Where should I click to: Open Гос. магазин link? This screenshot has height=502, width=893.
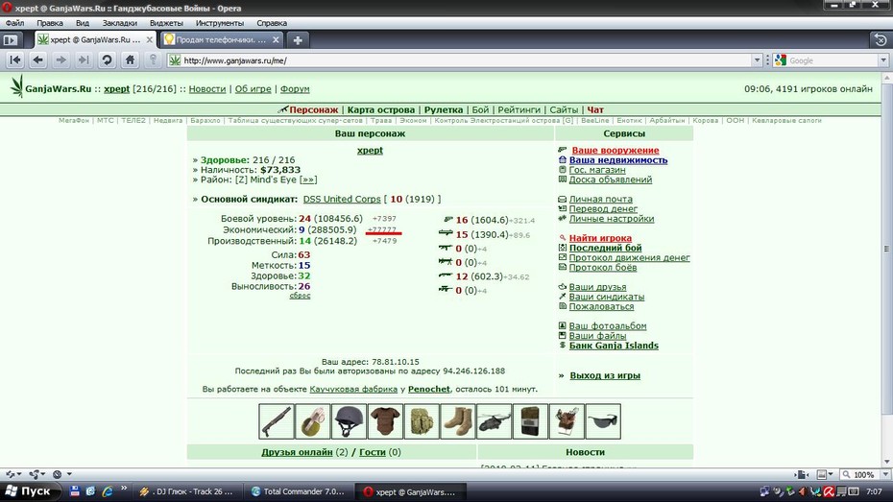tap(597, 170)
